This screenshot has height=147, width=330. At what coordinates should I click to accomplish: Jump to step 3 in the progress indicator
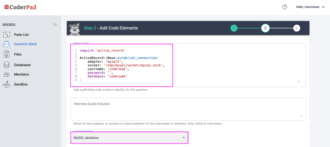pyautogui.click(x=296, y=28)
